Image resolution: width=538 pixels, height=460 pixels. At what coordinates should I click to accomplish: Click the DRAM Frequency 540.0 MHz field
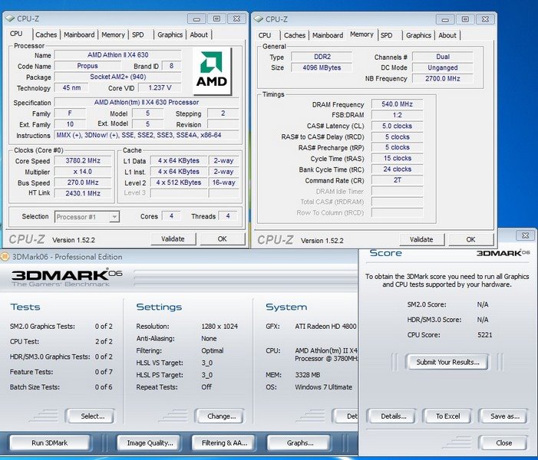[397, 104]
